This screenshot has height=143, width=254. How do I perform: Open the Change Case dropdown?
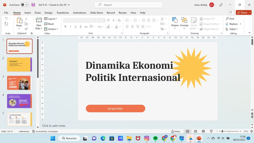[101, 26]
